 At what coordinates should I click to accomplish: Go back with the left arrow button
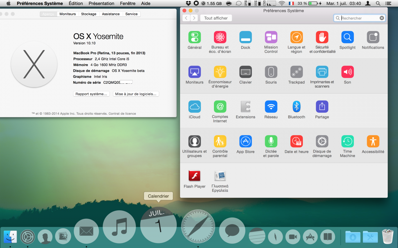point(186,18)
